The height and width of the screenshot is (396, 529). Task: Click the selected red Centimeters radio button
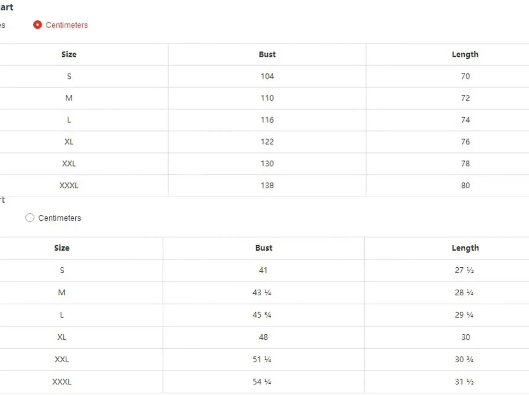coord(37,25)
